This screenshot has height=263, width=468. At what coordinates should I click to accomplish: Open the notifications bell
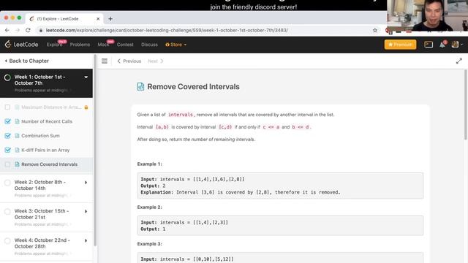(x=442, y=45)
